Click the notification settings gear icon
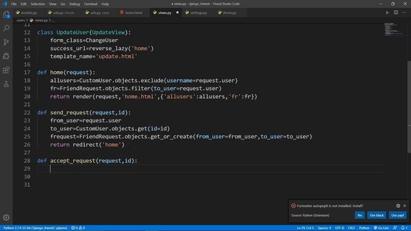Image resolution: width=411 pixels, height=231 pixels. pyautogui.click(x=398, y=206)
